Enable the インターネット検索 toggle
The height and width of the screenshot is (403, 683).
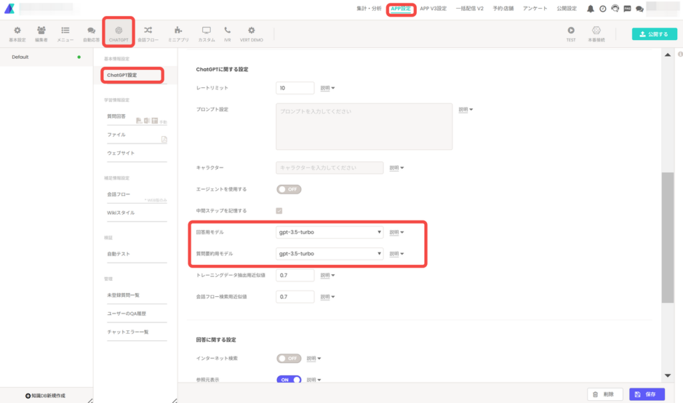(x=289, y=358)
